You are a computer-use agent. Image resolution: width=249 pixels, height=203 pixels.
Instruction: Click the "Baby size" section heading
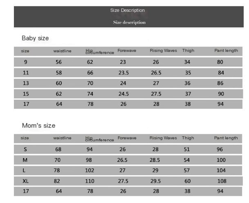[x=35, y=38]
